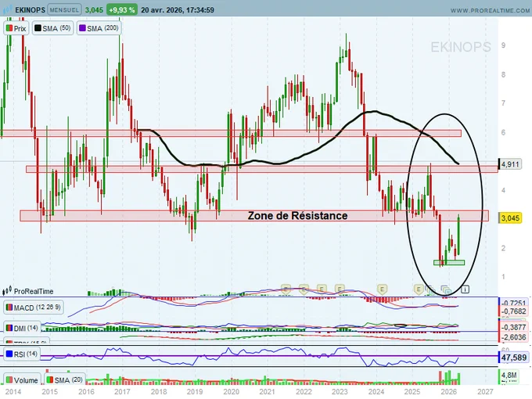
Task: Click the 2027 label on the time axis
Action: coord(485,391)
